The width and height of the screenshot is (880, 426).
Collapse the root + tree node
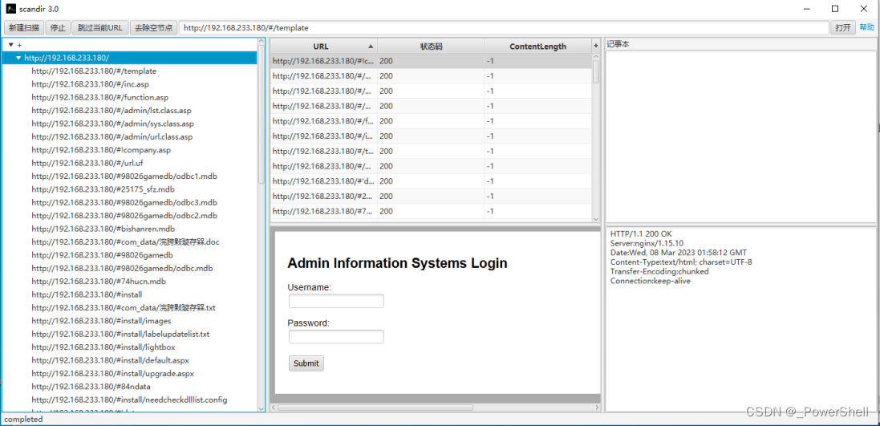(x=10, y=45)
